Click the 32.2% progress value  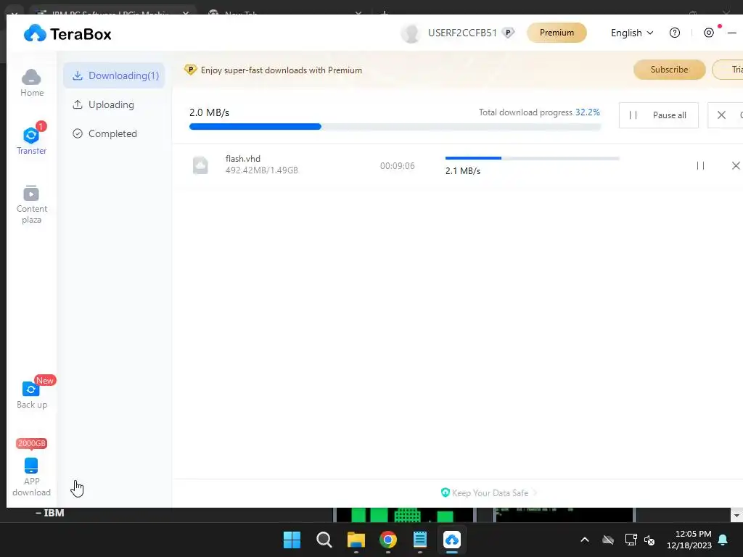tap(588, 112)
